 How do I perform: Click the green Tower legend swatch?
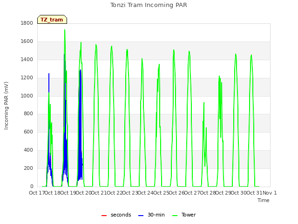pyautogui.click(x=175, y=216)
